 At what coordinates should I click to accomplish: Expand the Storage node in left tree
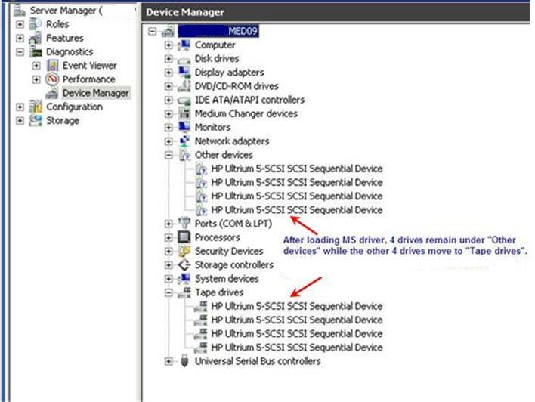20,121
